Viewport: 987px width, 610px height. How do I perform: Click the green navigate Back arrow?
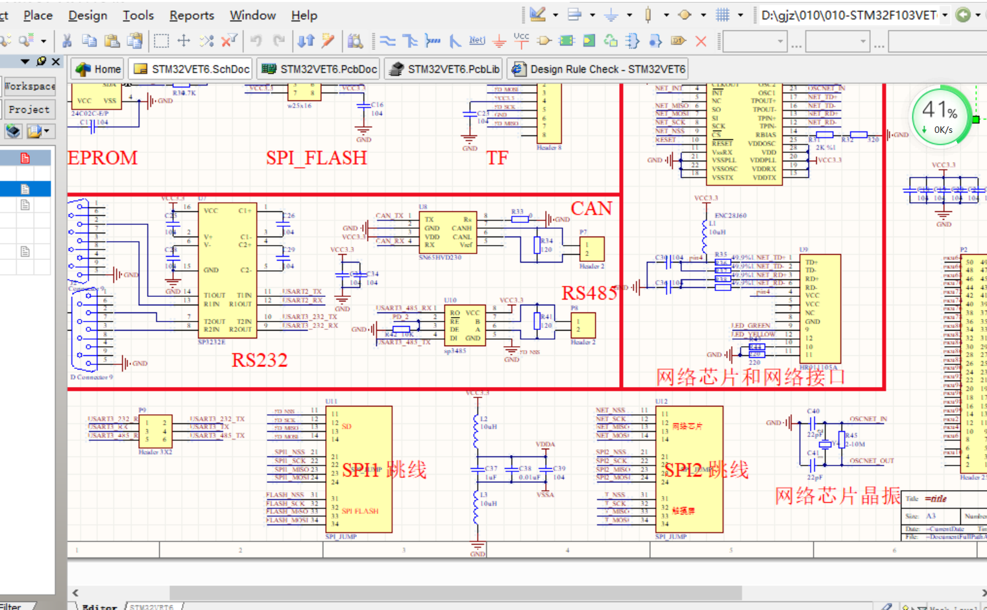[x=963, y=15]
